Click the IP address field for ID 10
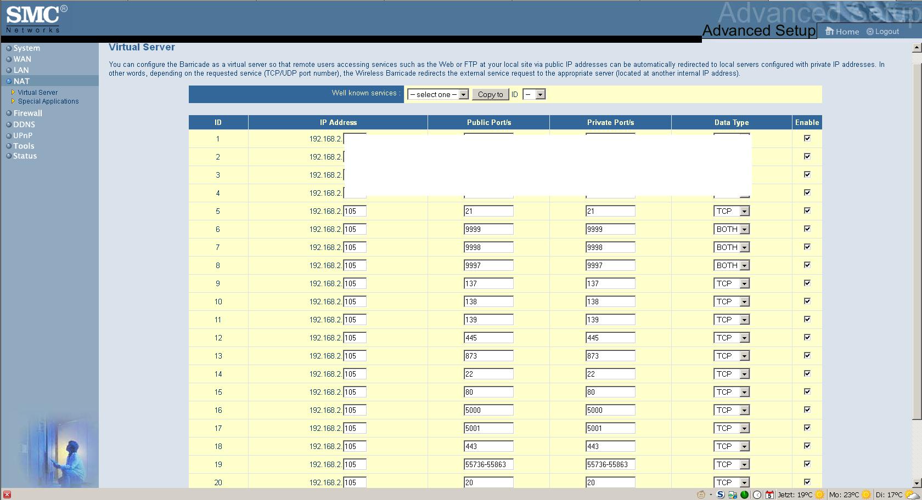Viewport: 922px width, 500px height. (355, 302)
